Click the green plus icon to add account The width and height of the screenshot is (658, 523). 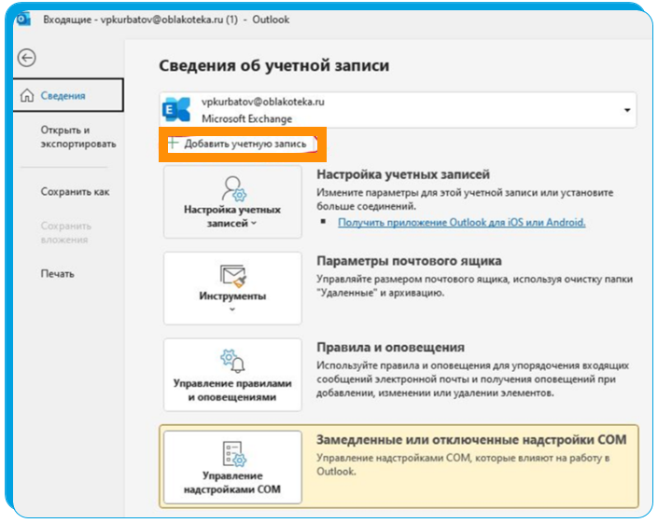[173, 144]
